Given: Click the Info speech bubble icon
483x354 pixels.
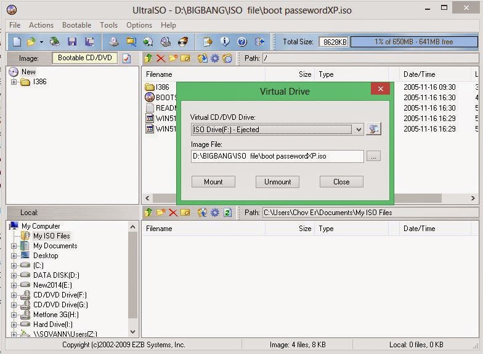Looking at the screenshot, I should point(225,42).
